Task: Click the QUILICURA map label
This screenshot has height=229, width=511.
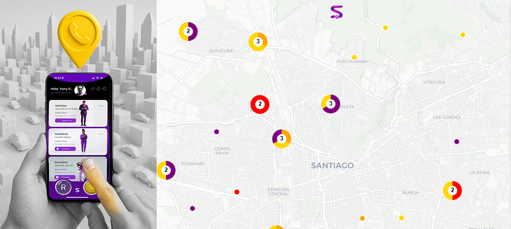Action: pyautogui.click(x=221, y=51)
